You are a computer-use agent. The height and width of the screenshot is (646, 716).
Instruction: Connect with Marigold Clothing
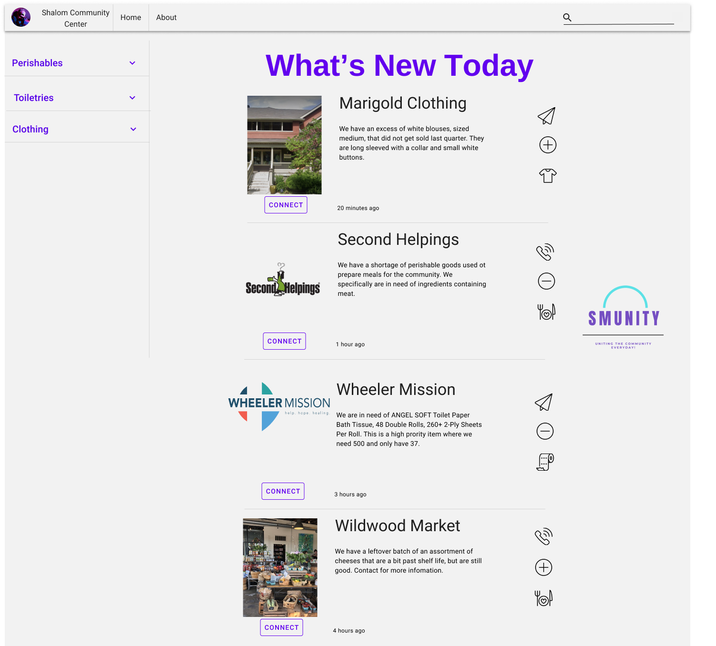[x=286, y=205]
